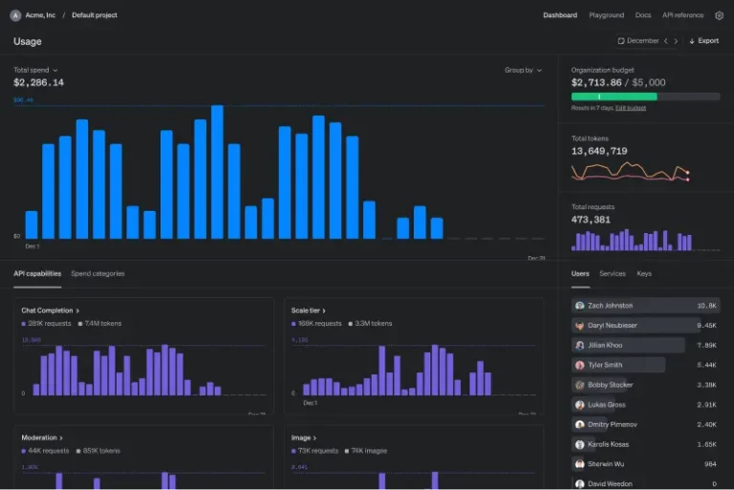The image size is (734, 490).
Task: Switch to the Spend categories tab
Action: (97, 274)
